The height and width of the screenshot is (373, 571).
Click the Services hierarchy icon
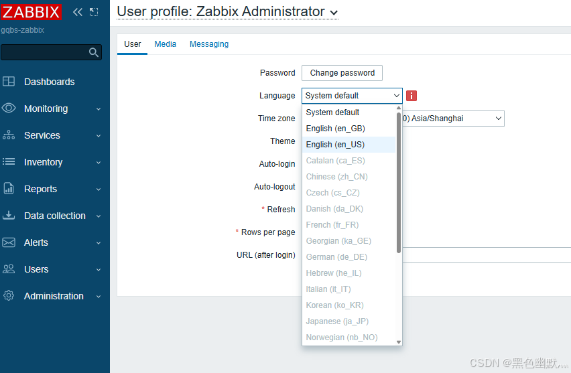click(x=9, y=135)
